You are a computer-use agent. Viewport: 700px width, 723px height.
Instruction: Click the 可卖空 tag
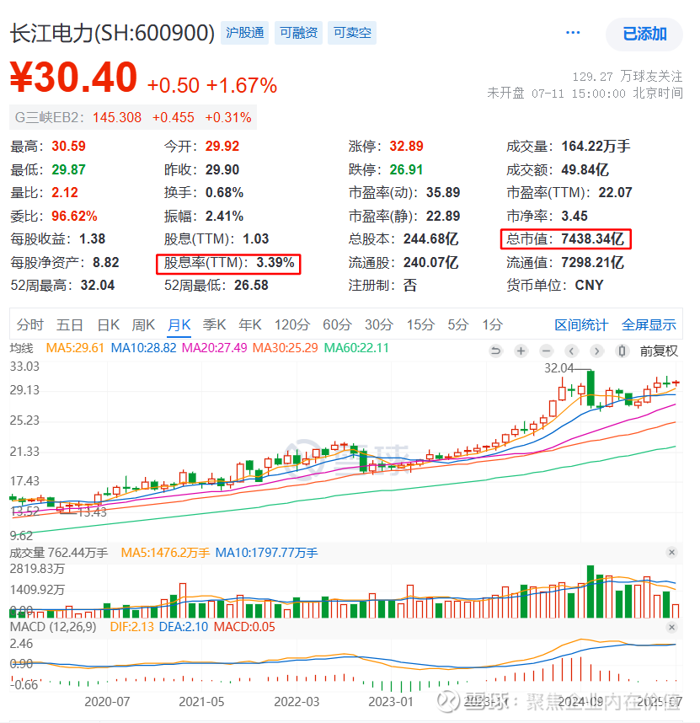(x=352, y=33)
